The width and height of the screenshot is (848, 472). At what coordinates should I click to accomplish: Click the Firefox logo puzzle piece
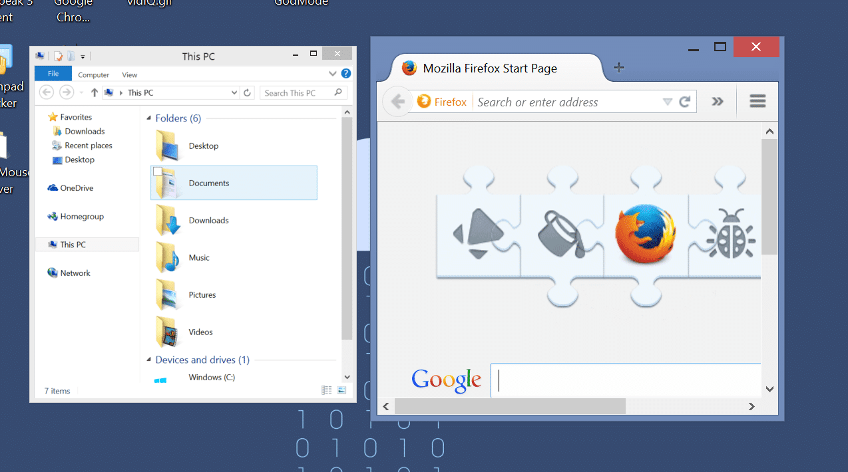[646, 235]
